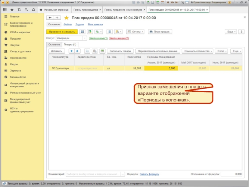
Task: Click the Заполнить товары button
Action: [x=120, y=51]
